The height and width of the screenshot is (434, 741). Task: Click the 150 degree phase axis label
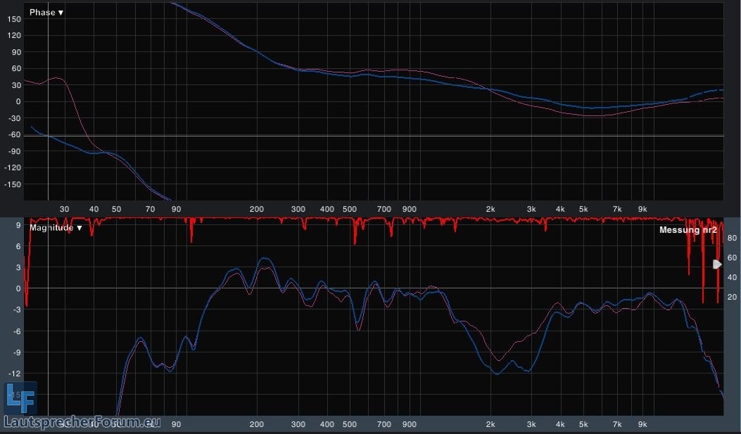14,19
